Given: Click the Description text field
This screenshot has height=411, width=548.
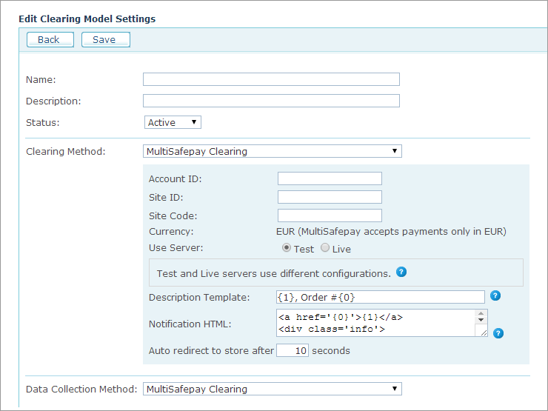Looking at the screenshot, I should pos(271,101).
